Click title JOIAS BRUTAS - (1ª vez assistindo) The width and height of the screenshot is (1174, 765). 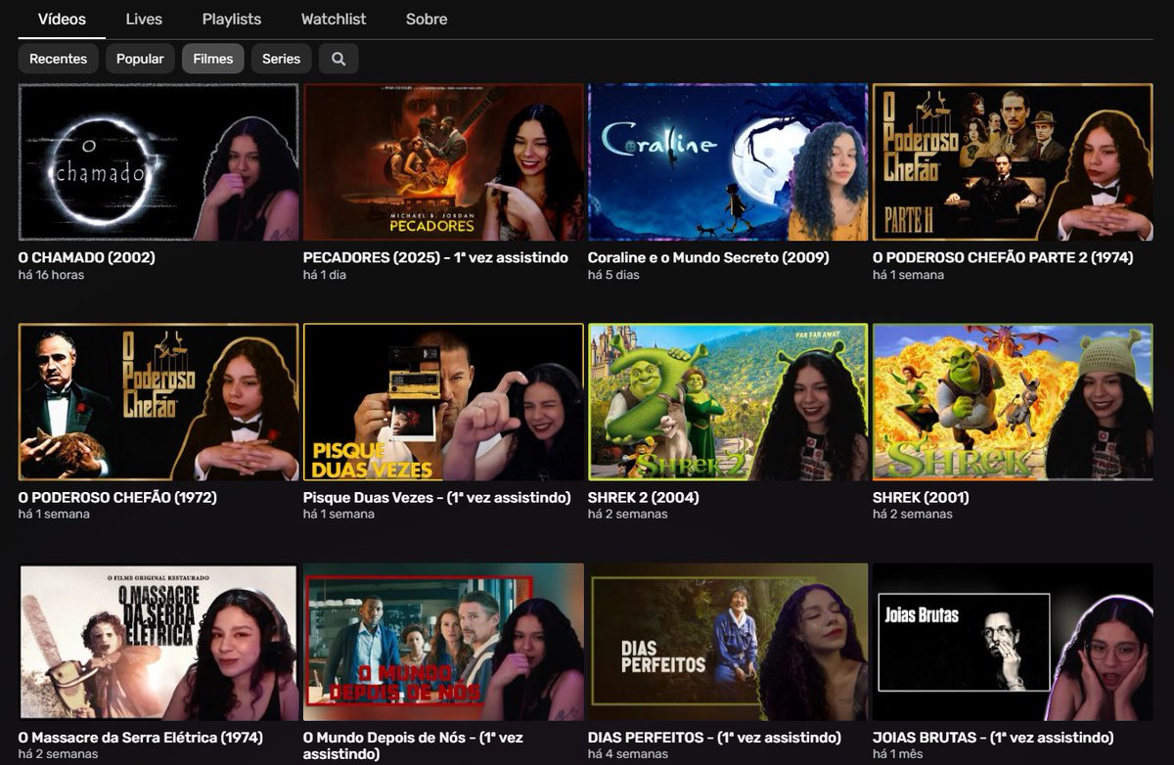[x=993, y=738]
